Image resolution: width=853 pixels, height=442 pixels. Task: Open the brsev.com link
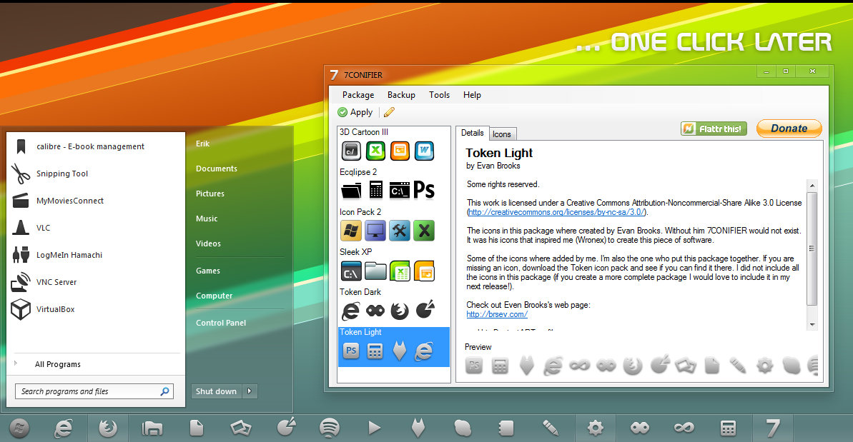pos(497,314)
